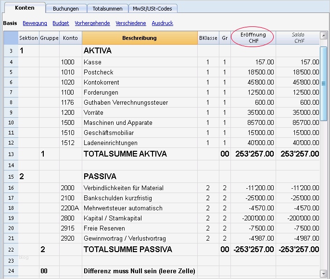This screenshot has width=330, height=279.
Task: Select the Vorhergehende view link
Action: tap(92, 23)
